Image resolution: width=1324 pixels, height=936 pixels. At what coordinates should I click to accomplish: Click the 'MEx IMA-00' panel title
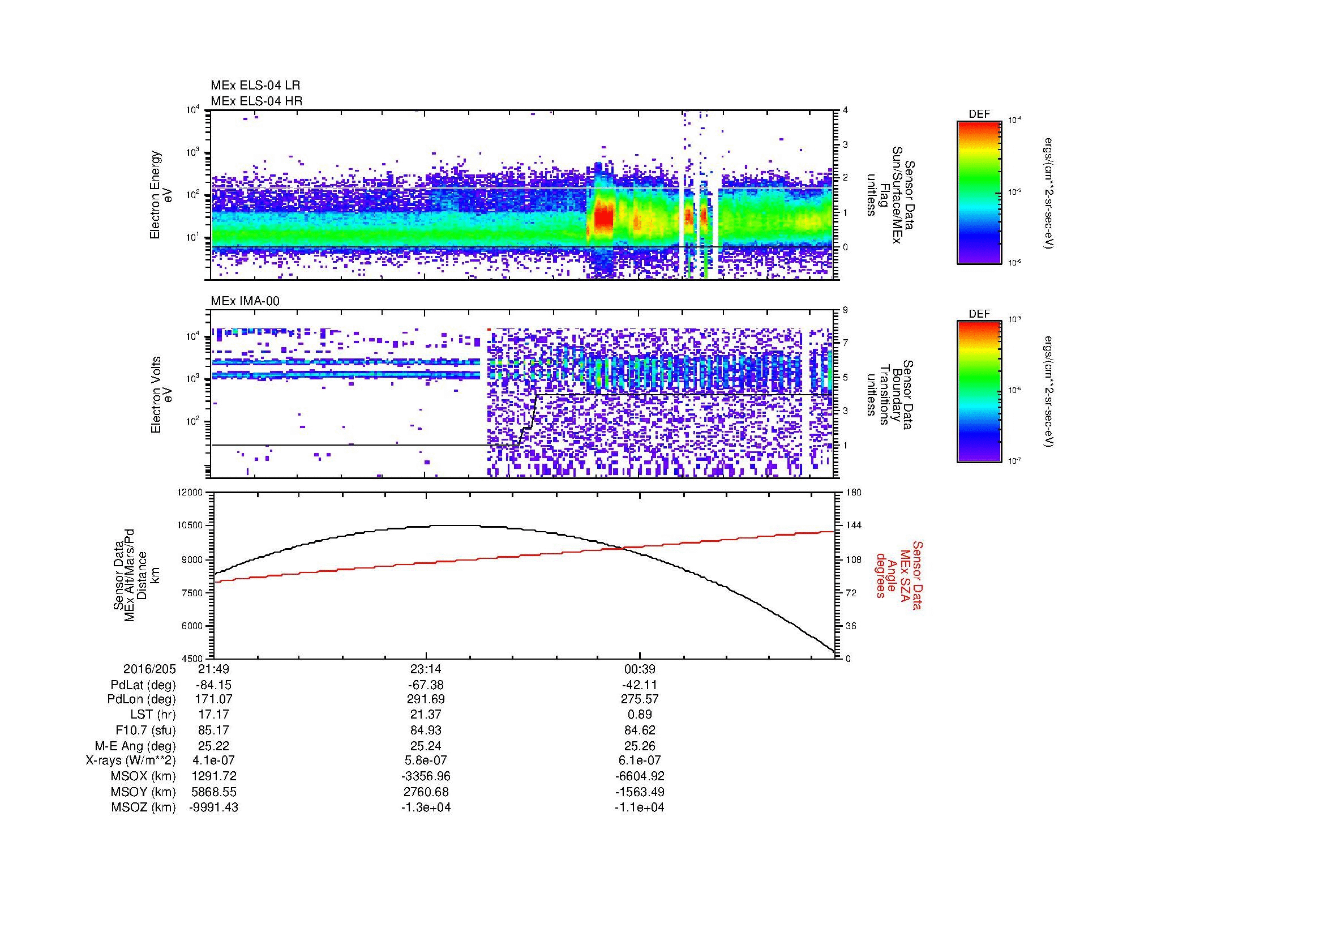tap(245, 301)
